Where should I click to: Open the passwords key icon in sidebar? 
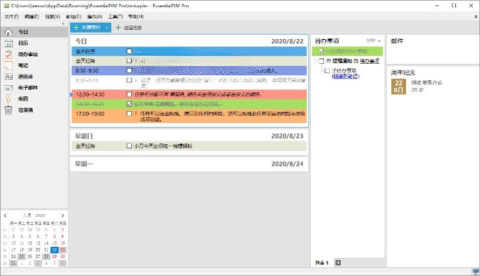(x=8, y=98)
